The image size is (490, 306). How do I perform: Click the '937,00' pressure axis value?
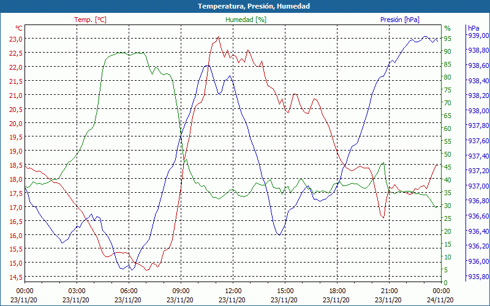click(478, 186)
